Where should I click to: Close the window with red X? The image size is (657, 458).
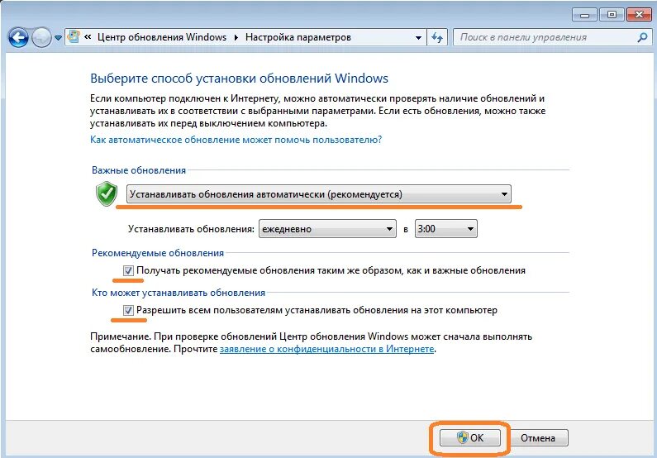click(x=639, y=15)
